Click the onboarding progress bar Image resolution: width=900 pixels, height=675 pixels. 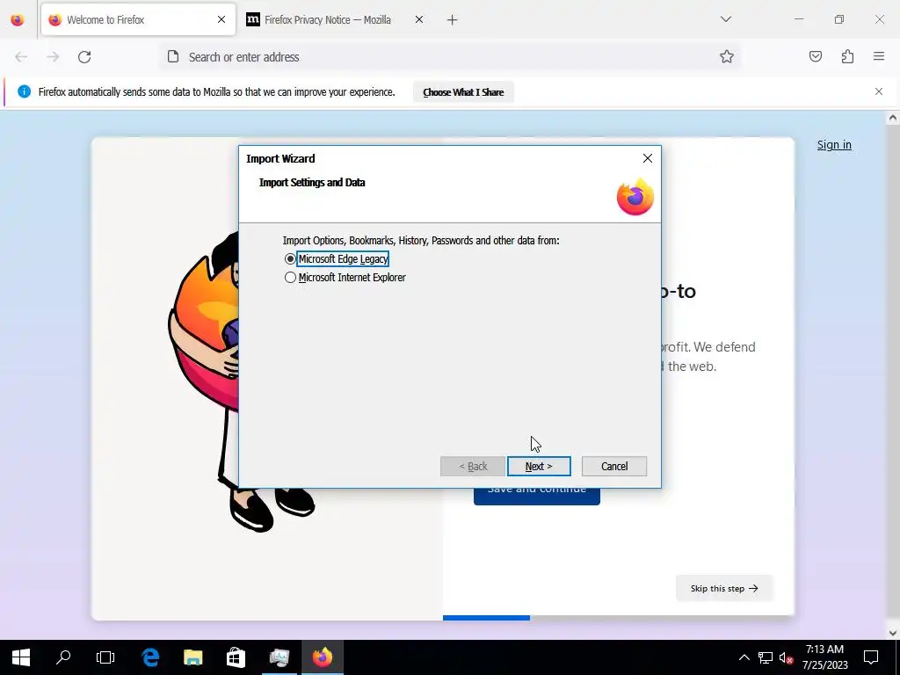618,618
